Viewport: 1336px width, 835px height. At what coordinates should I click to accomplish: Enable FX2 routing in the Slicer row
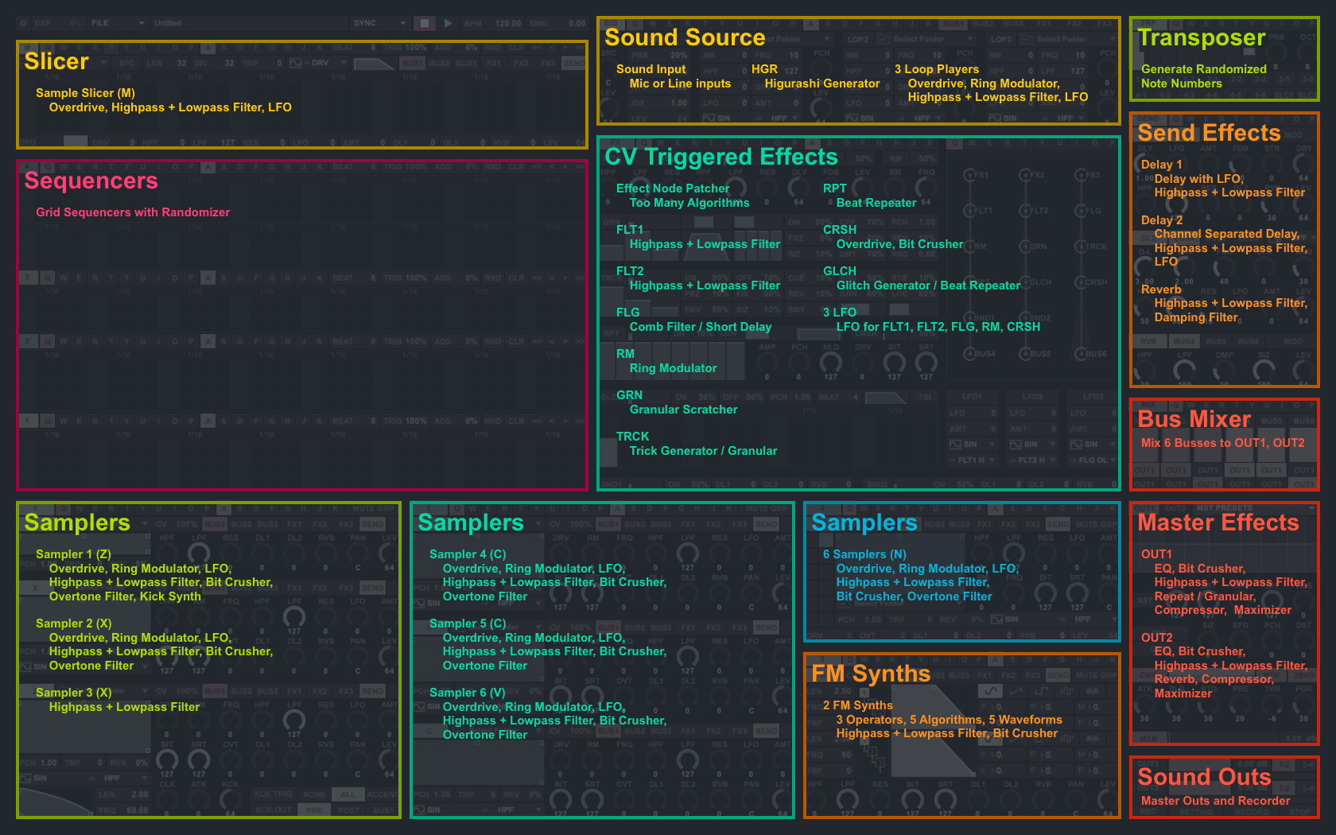(x=521, y=63)
